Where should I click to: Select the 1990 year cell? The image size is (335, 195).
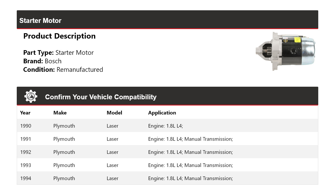(x=26, y=126)
